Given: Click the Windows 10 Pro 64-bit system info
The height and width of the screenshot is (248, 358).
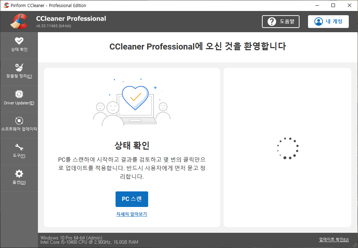Looking at the screenshot, I should tap(72, 238).
